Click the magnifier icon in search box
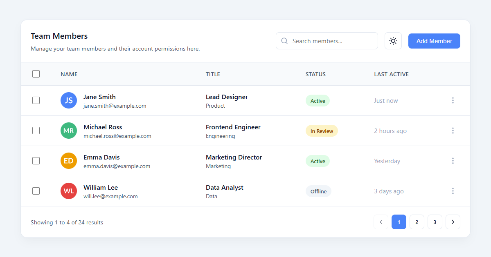Image resolution: width=491 pixels, height=257 pixels. pos(284,41)
